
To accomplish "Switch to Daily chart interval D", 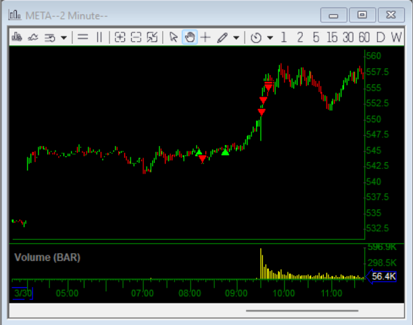I will 381,37.
